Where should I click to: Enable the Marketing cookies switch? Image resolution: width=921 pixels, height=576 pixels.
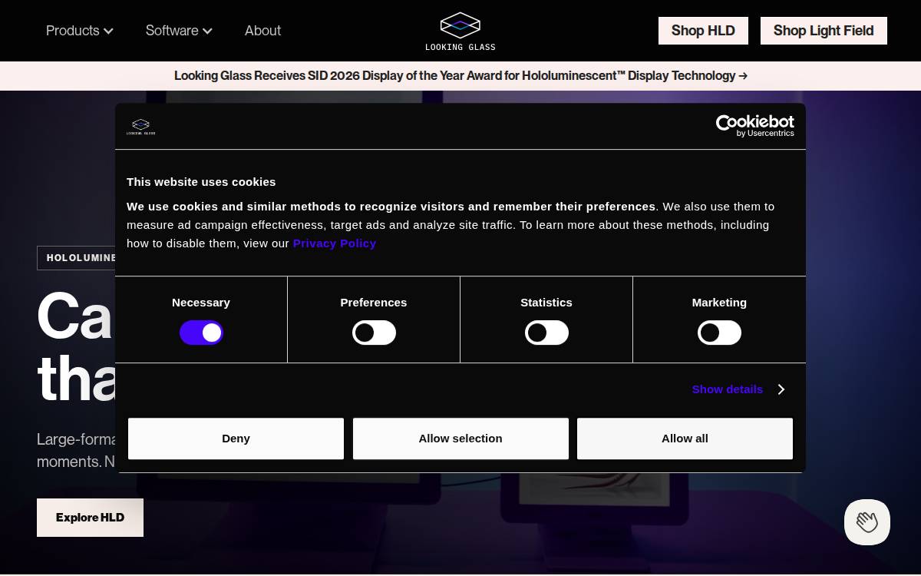(719, 333)
